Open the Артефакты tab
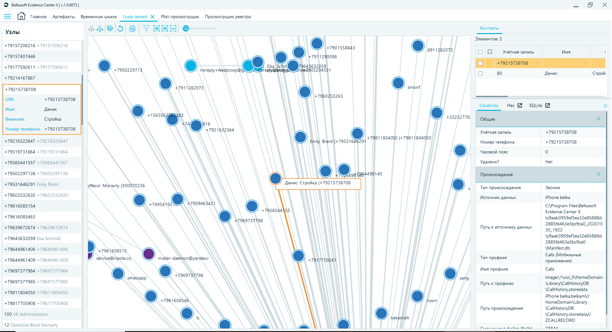The image size is (612, 332). [x=64, y=17]
